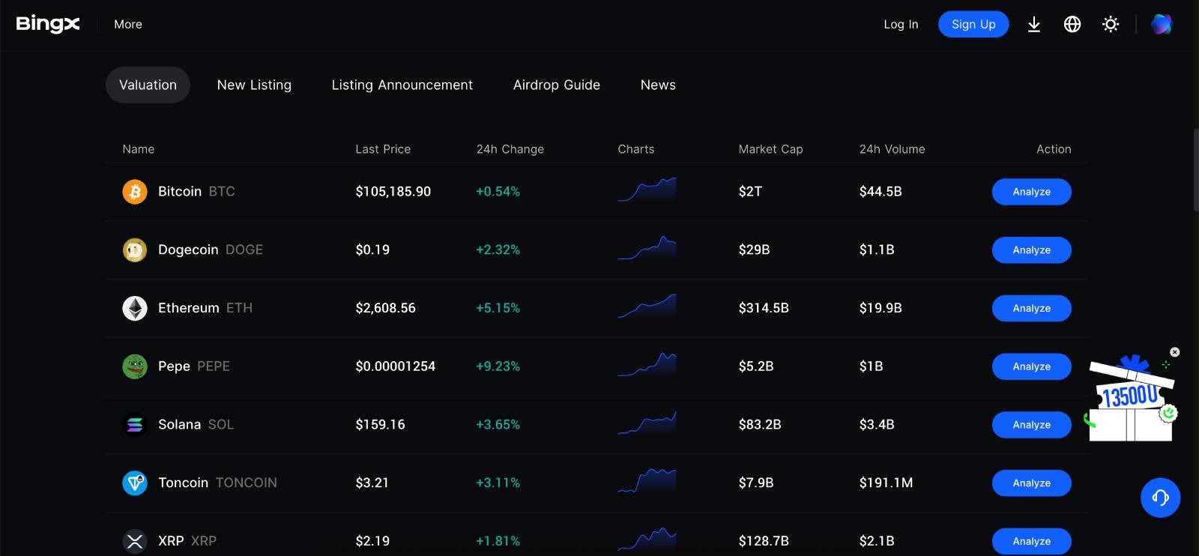Click Dogecoin change +2.32%
Screen dimensions: 1199x556
click(x=498, y=250)
